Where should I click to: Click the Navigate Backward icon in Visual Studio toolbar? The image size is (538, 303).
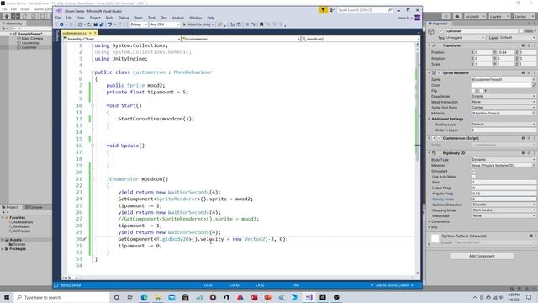click(61, 24)
